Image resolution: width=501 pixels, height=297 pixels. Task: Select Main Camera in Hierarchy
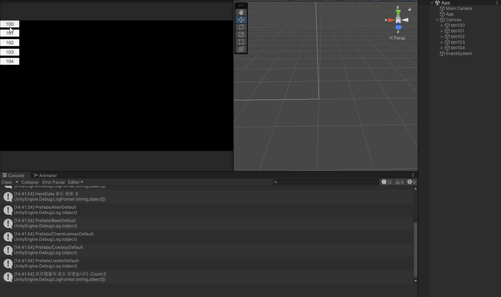coord(459,8)
